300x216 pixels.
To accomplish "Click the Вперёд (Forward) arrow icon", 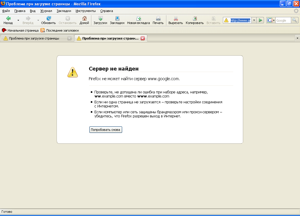I will pyautogui.click(x=28, y=18).
